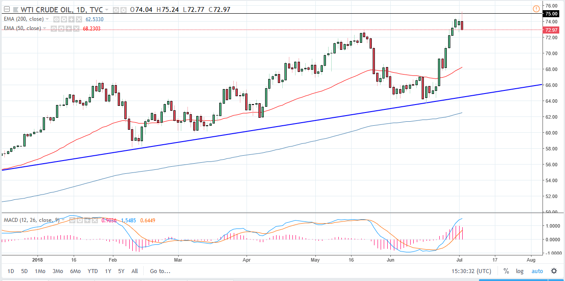Hide EMA 200 using its eye icon
The width and height of the screenshot is (565, 281).
(56, 19)
